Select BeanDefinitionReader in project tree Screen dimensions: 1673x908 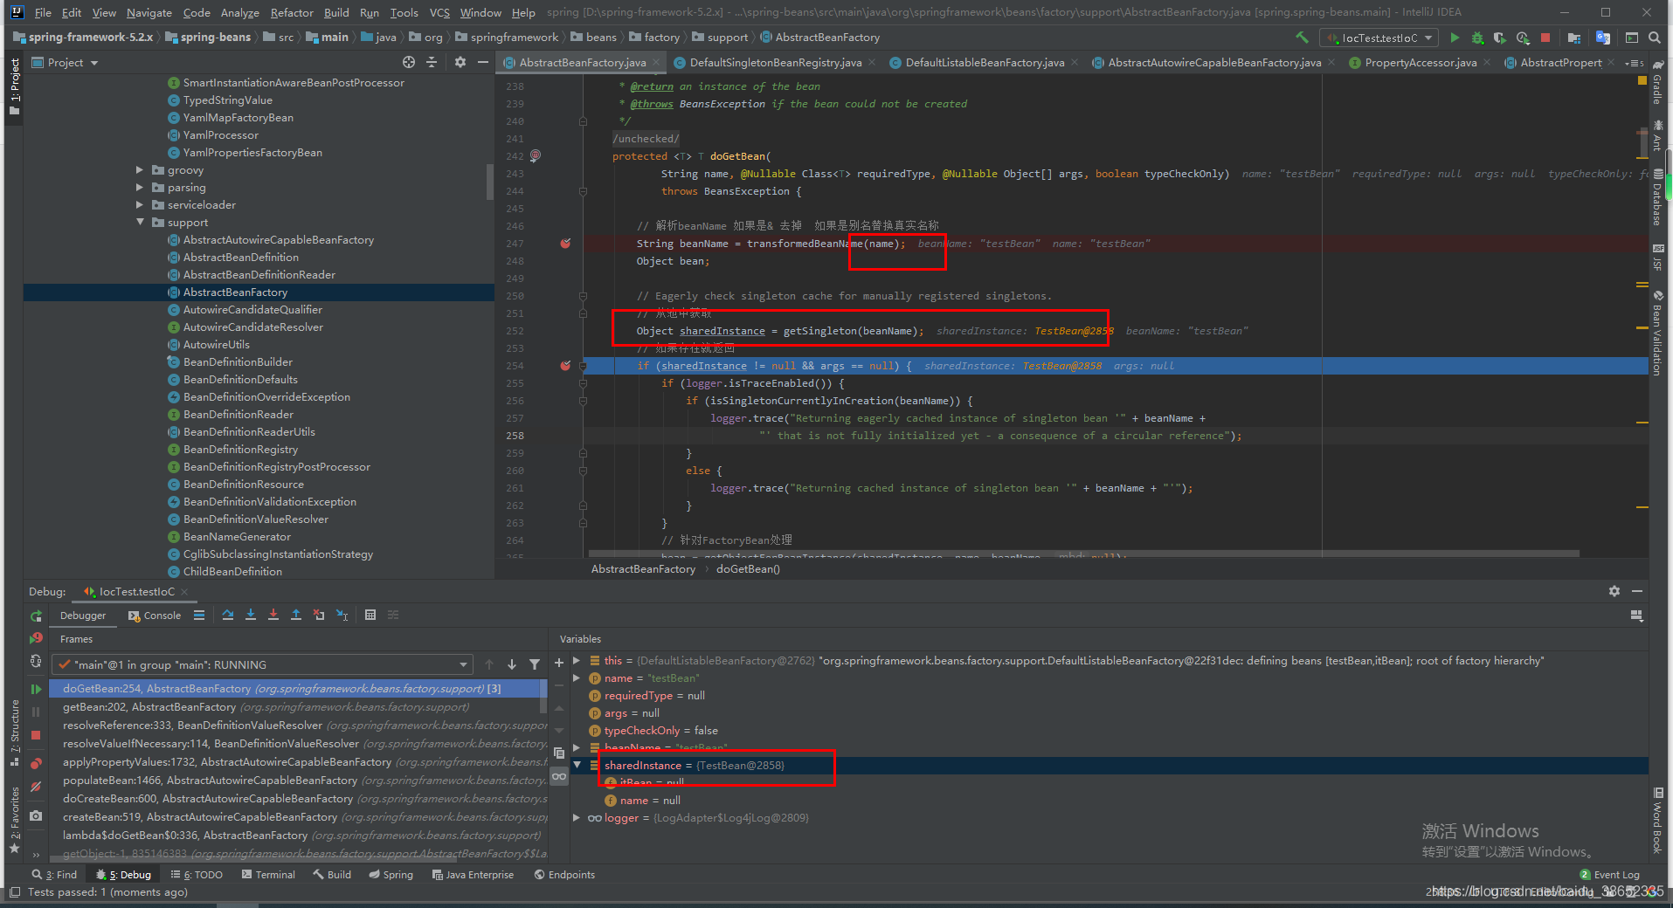coord(238,415)
